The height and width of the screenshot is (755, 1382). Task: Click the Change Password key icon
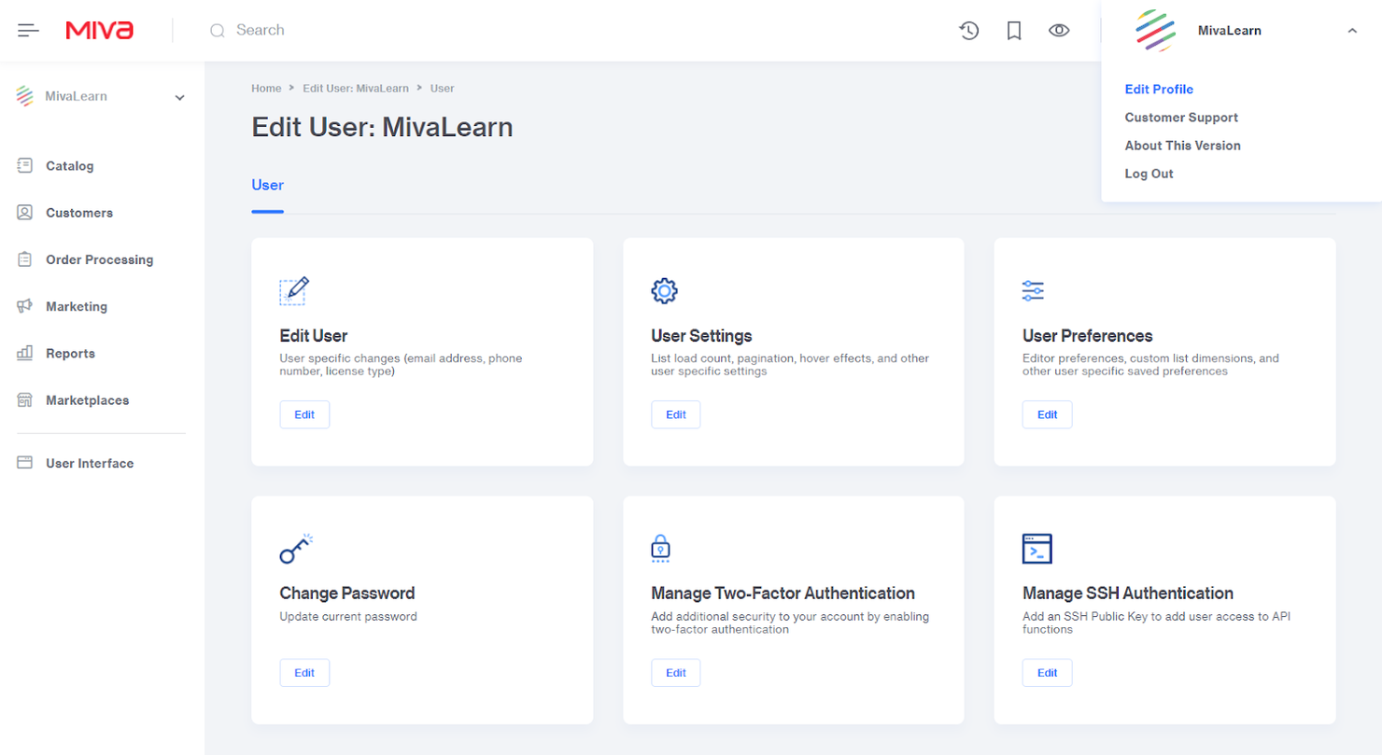coord(296,549)
